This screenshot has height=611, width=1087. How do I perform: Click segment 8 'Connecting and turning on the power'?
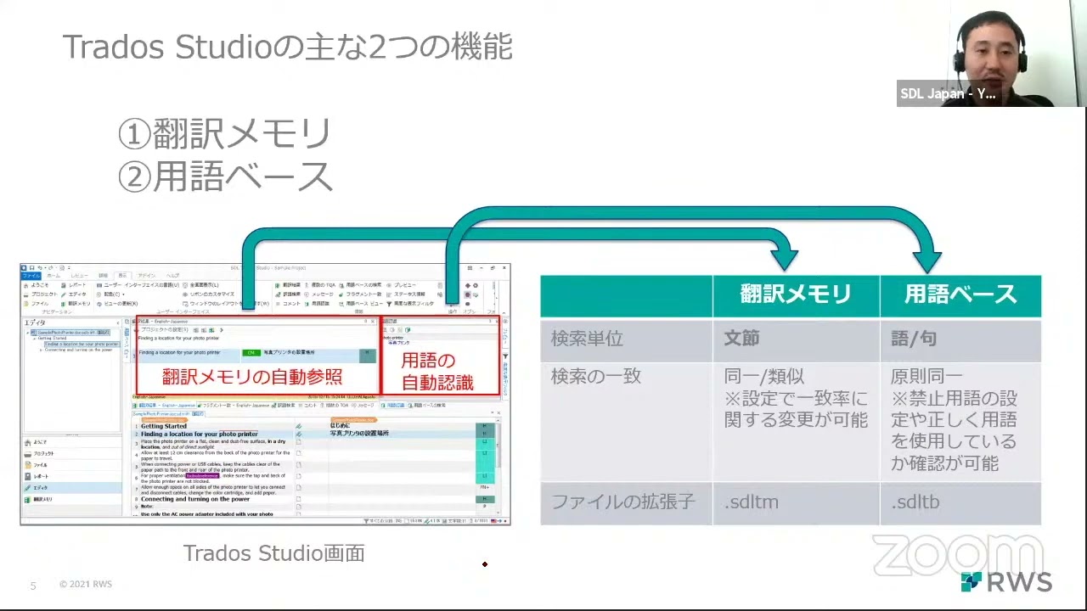pyautogui.click(x=195, y=499)
